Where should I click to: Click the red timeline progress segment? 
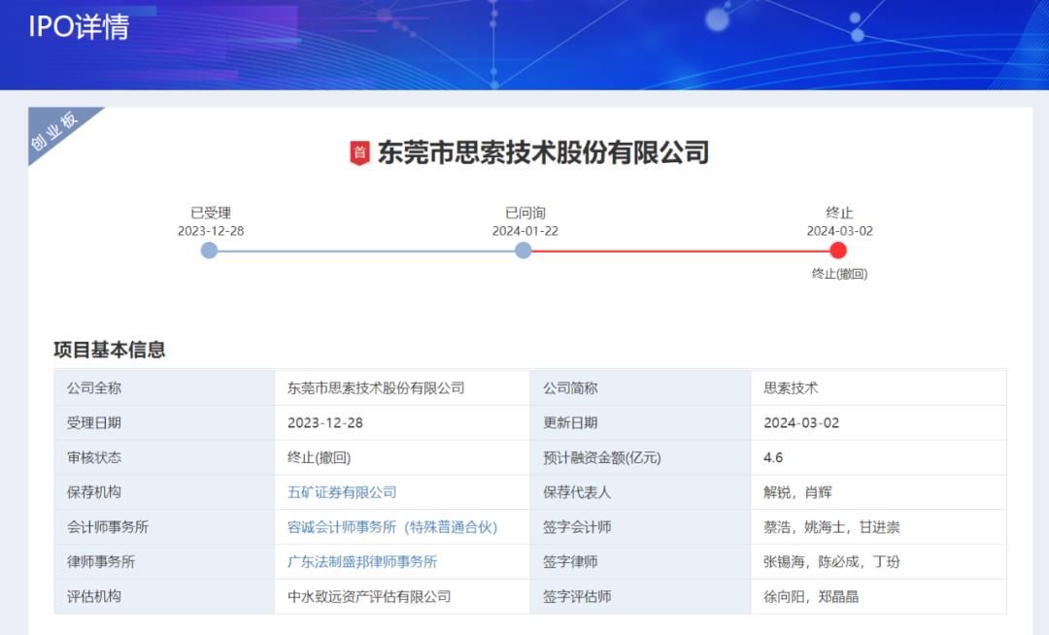[680, 250]
